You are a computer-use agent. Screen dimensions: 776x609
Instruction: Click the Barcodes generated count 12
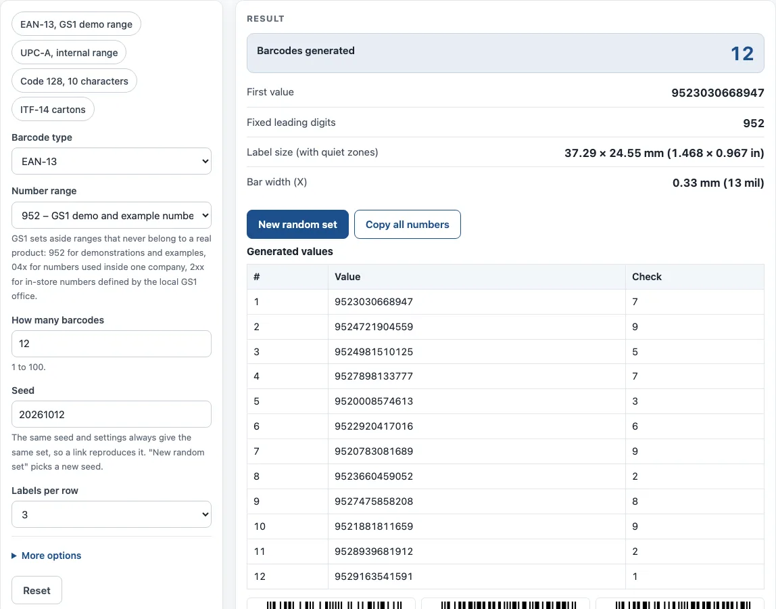pos(742,53)
